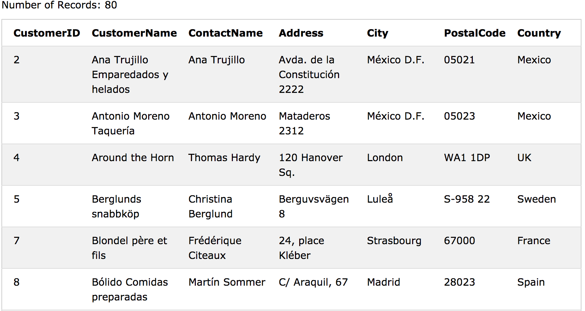Click the CustomerID column header
This screenshot has height=311, width=585.
47,33
